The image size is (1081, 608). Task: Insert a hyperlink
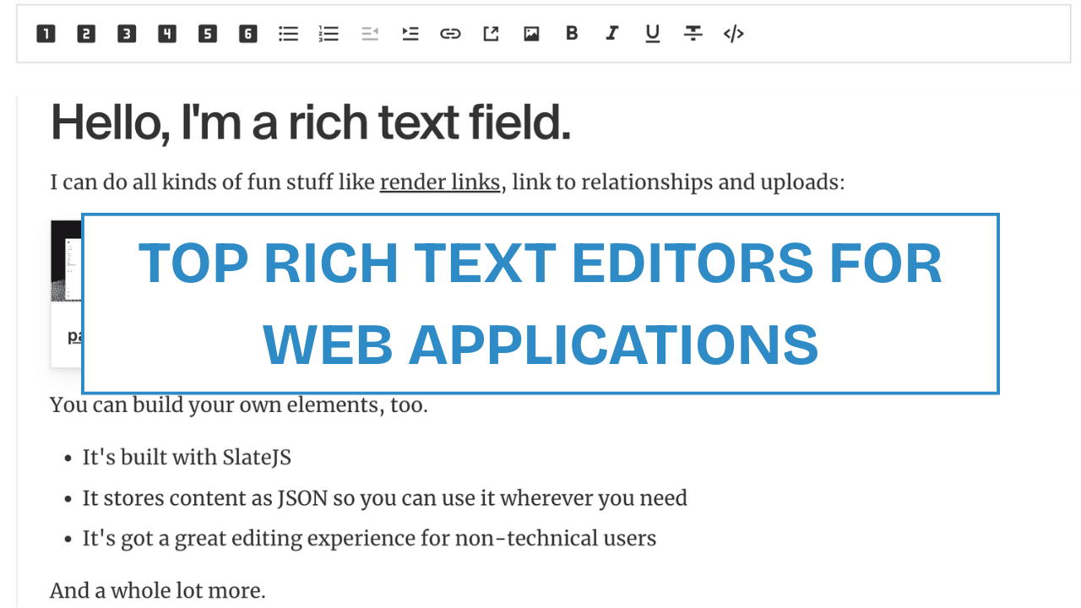[450, 34]
